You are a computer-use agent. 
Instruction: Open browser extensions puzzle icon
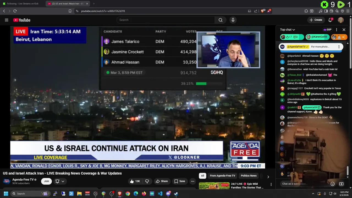306,11
